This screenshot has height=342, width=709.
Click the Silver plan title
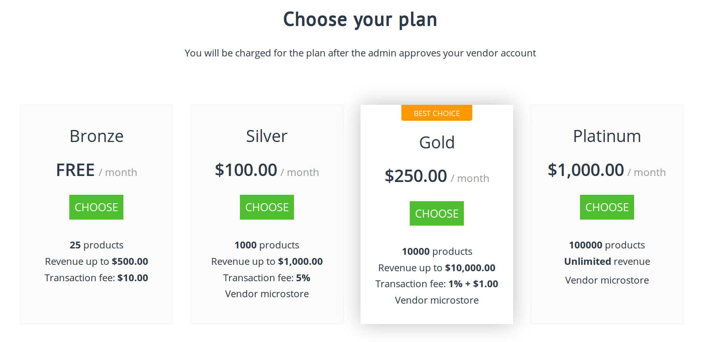tap(267, 136)
